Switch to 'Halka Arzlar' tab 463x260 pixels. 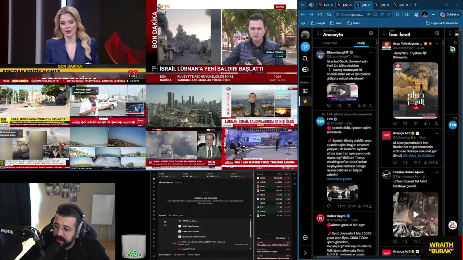(x=194, y=255)
